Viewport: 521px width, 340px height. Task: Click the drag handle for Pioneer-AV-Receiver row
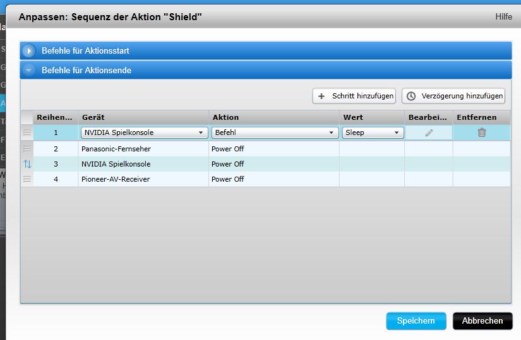[x=27, y=179]
